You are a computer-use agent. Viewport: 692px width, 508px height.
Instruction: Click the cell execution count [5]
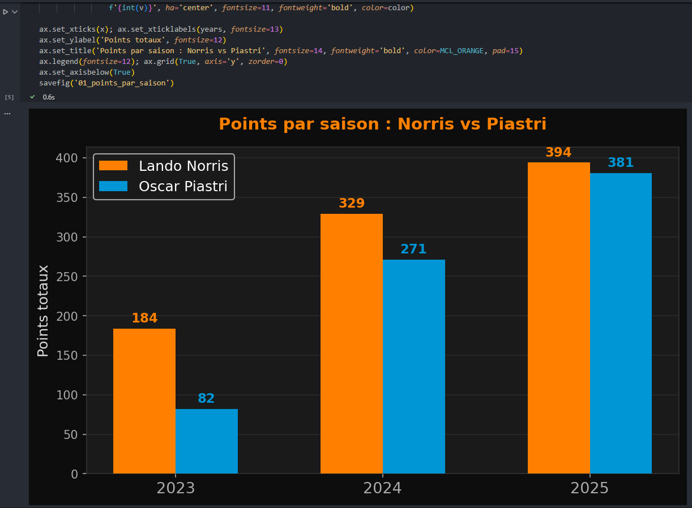coord(9,97)
